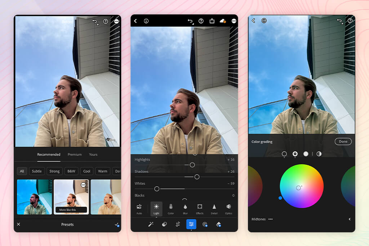Open options on the selected preset thumbnail
The image size is (369, 246).
coord(83,185)
